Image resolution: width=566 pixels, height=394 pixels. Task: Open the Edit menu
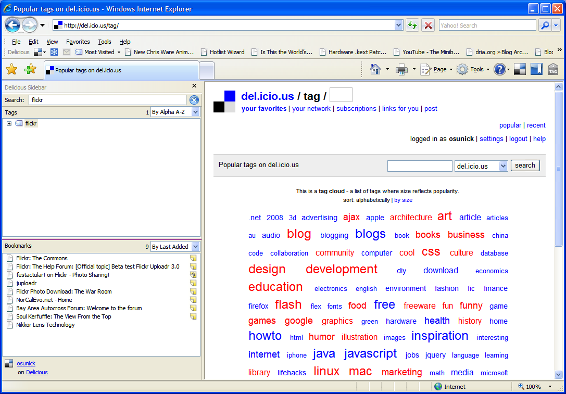[33, 42]
